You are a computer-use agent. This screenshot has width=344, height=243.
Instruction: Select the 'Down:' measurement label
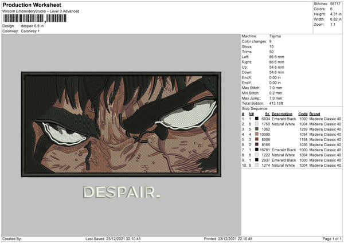[247, 72]
